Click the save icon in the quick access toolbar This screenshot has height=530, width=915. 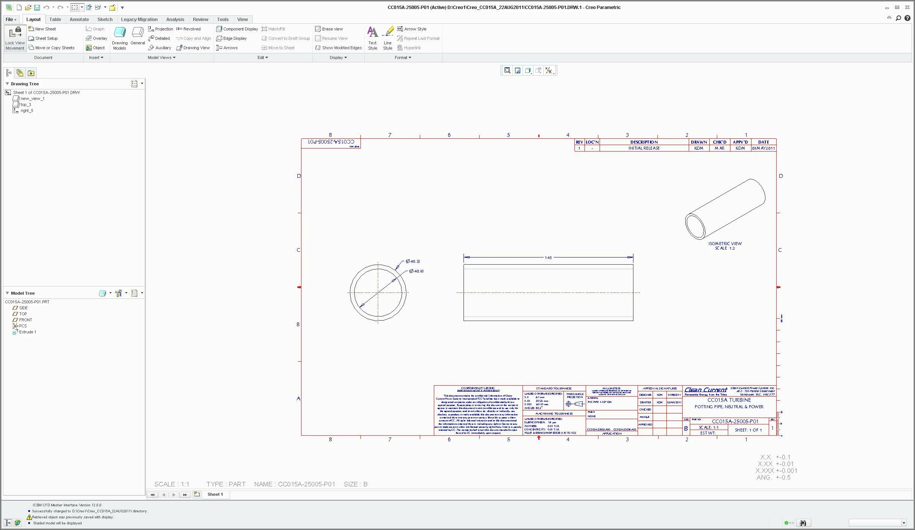click(x=37, y=8)
